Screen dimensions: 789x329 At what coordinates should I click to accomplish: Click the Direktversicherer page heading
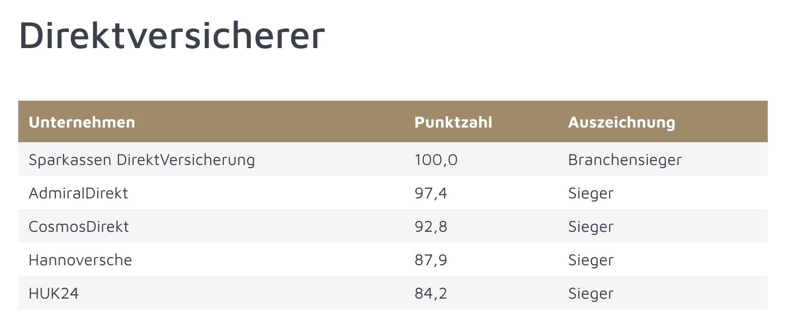[x=172, y=35]
